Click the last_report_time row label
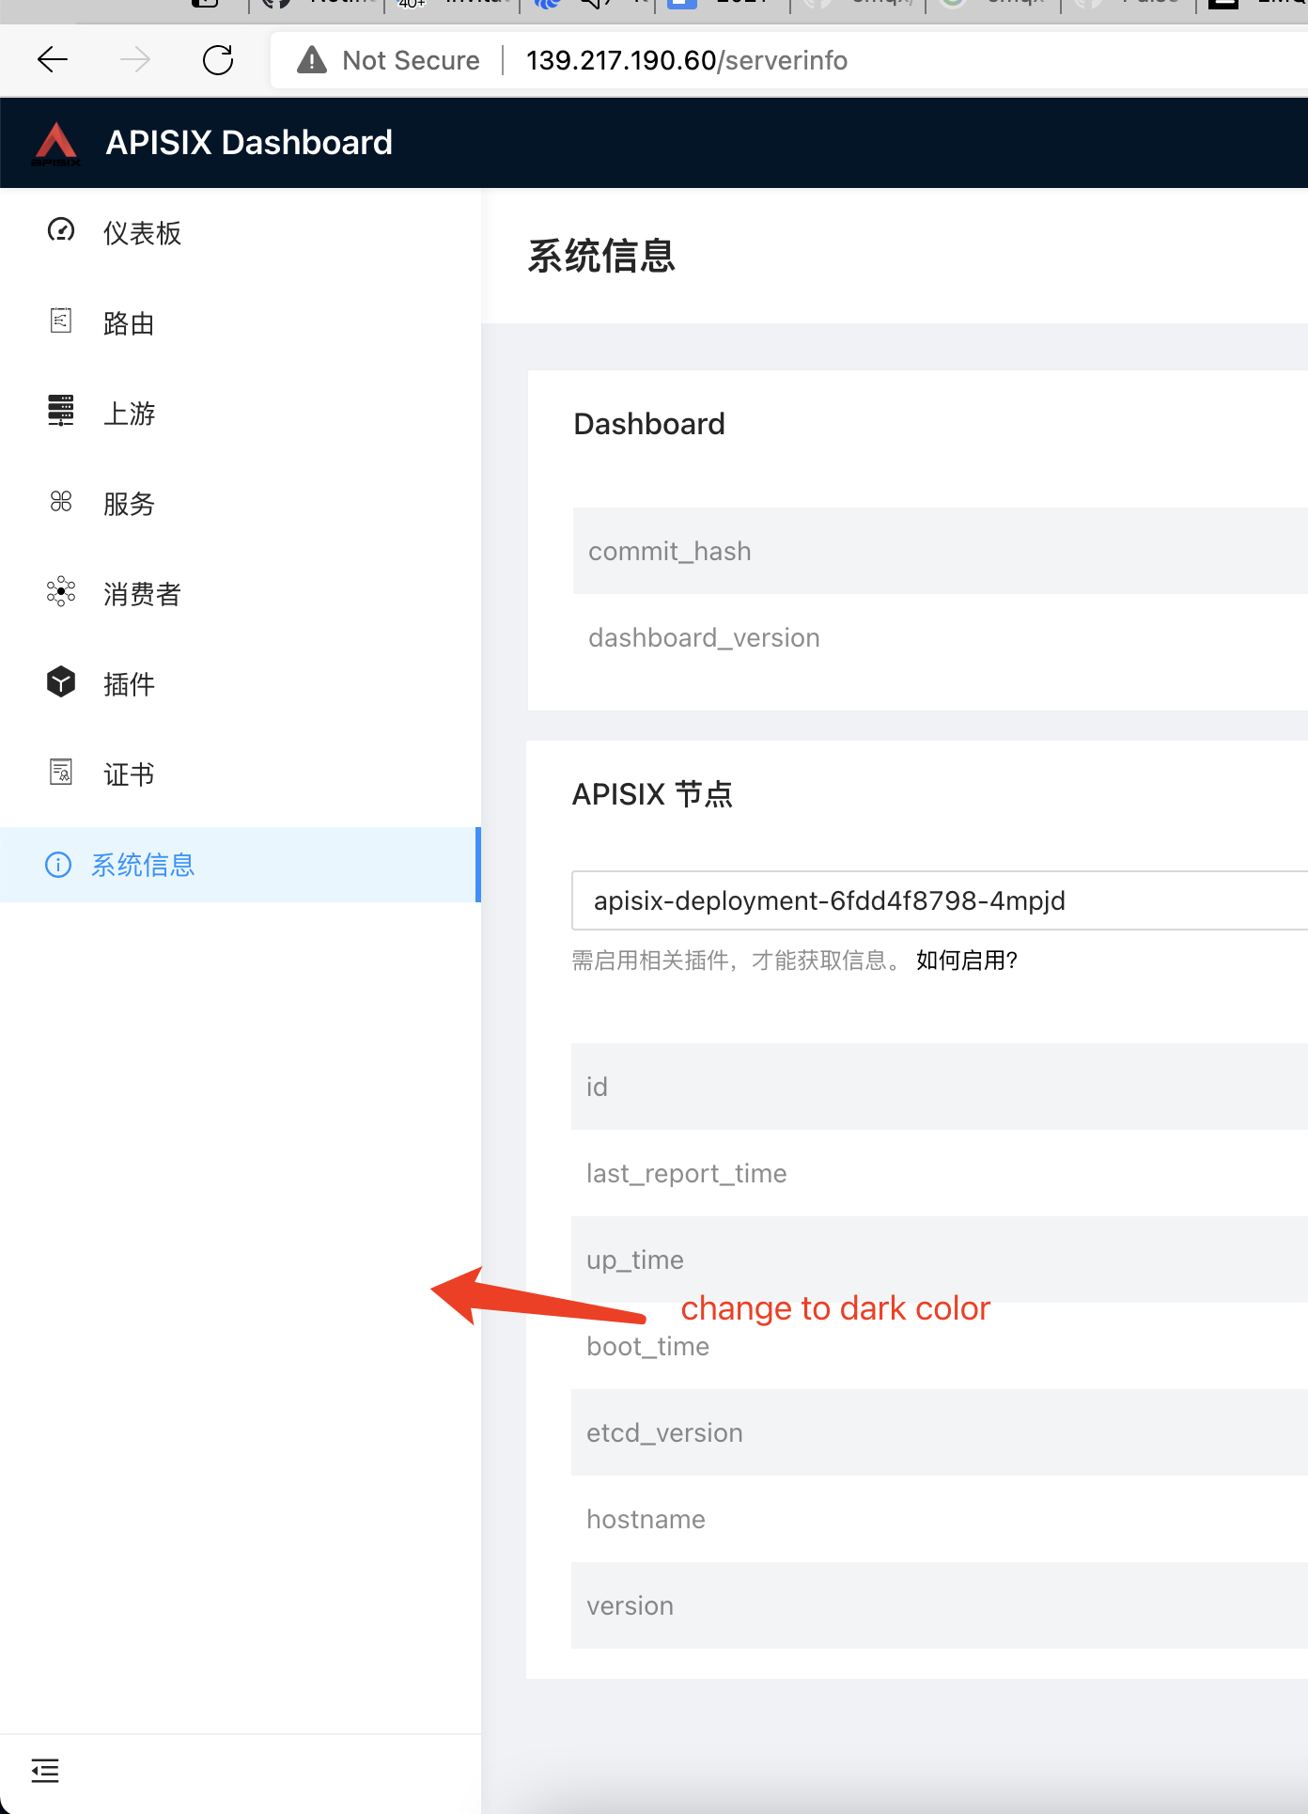 (686, 1173)
